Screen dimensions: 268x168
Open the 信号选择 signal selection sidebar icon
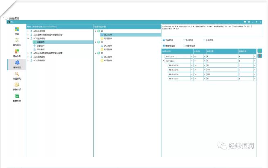click(x=17, y=40)
